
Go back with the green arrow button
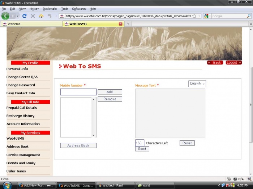click(x=5, y=16)
